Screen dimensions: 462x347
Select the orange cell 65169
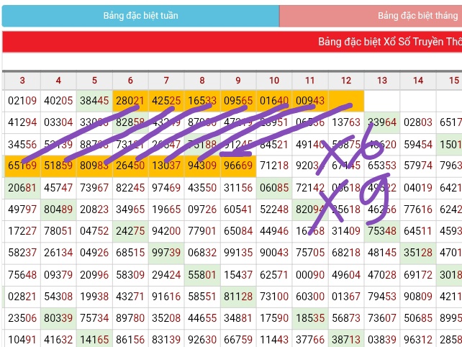coord(22,166)
